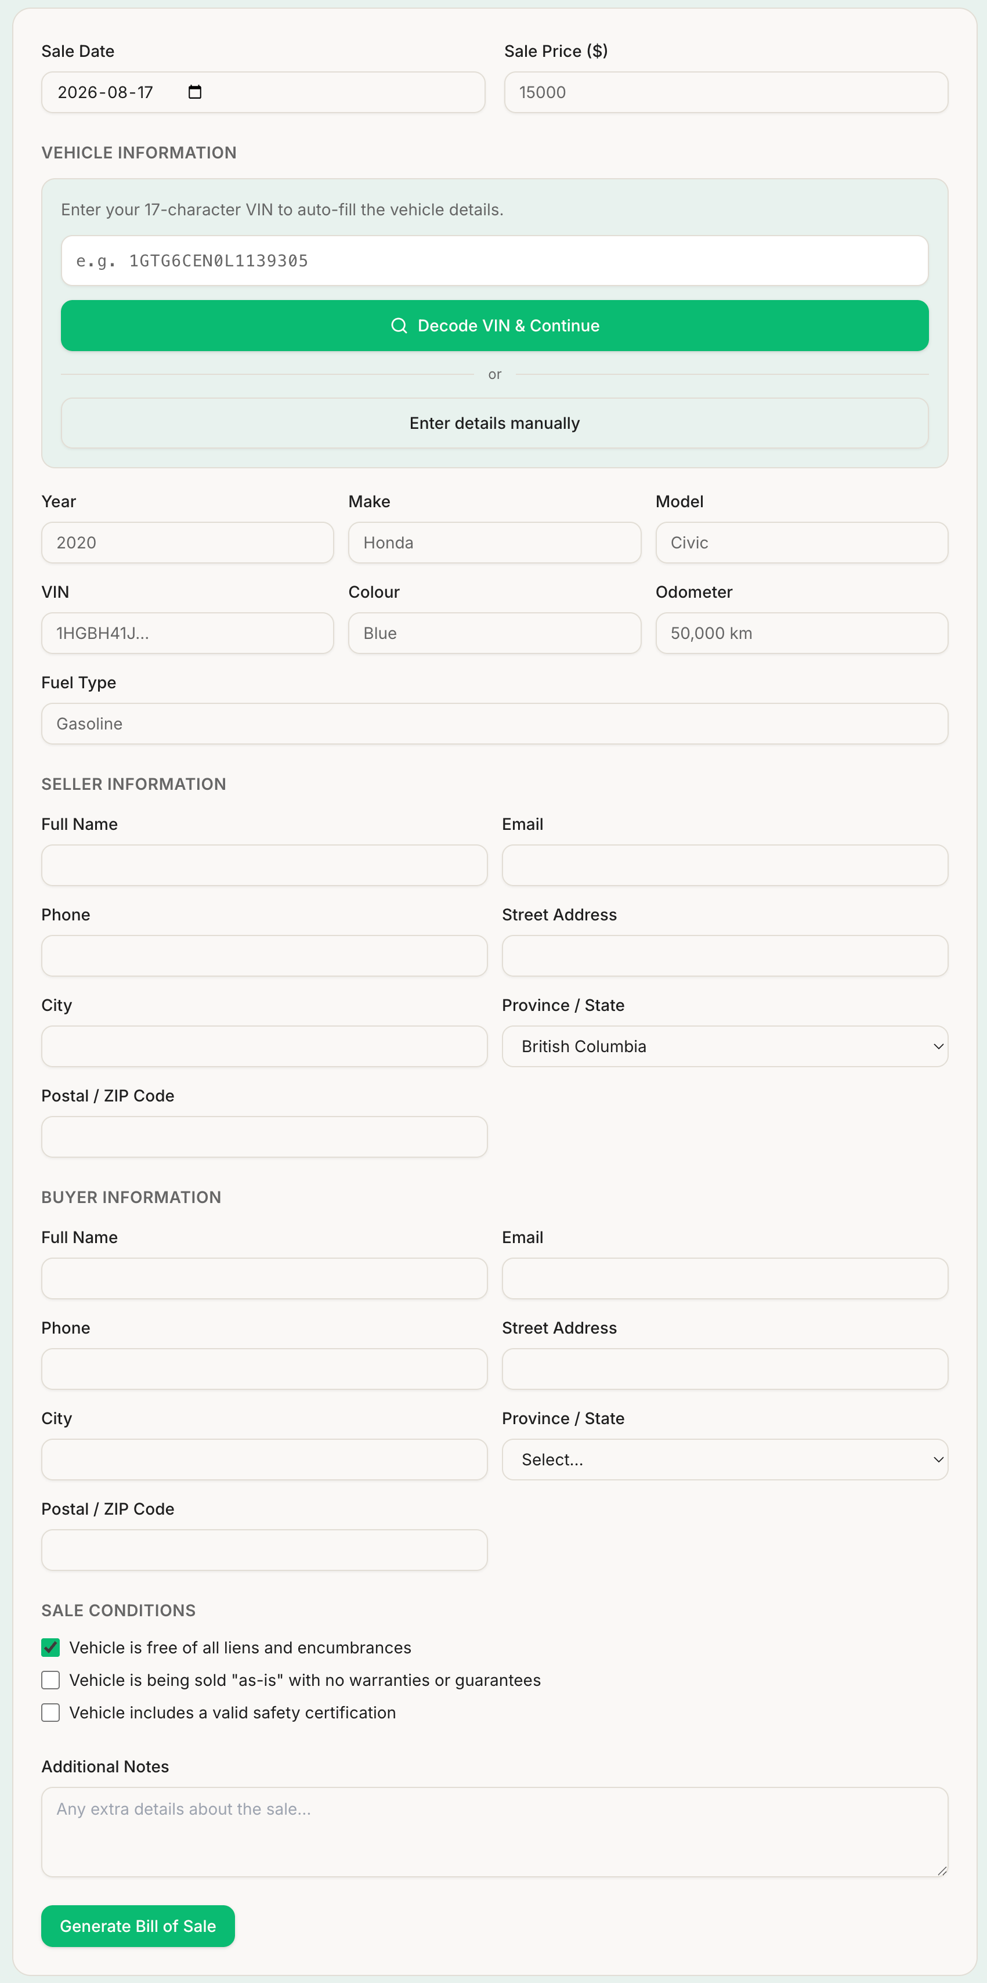This screenshot has height=1983, width=987.
Task: Click the seller Full Name field
Action: click(x=264, y=865)
